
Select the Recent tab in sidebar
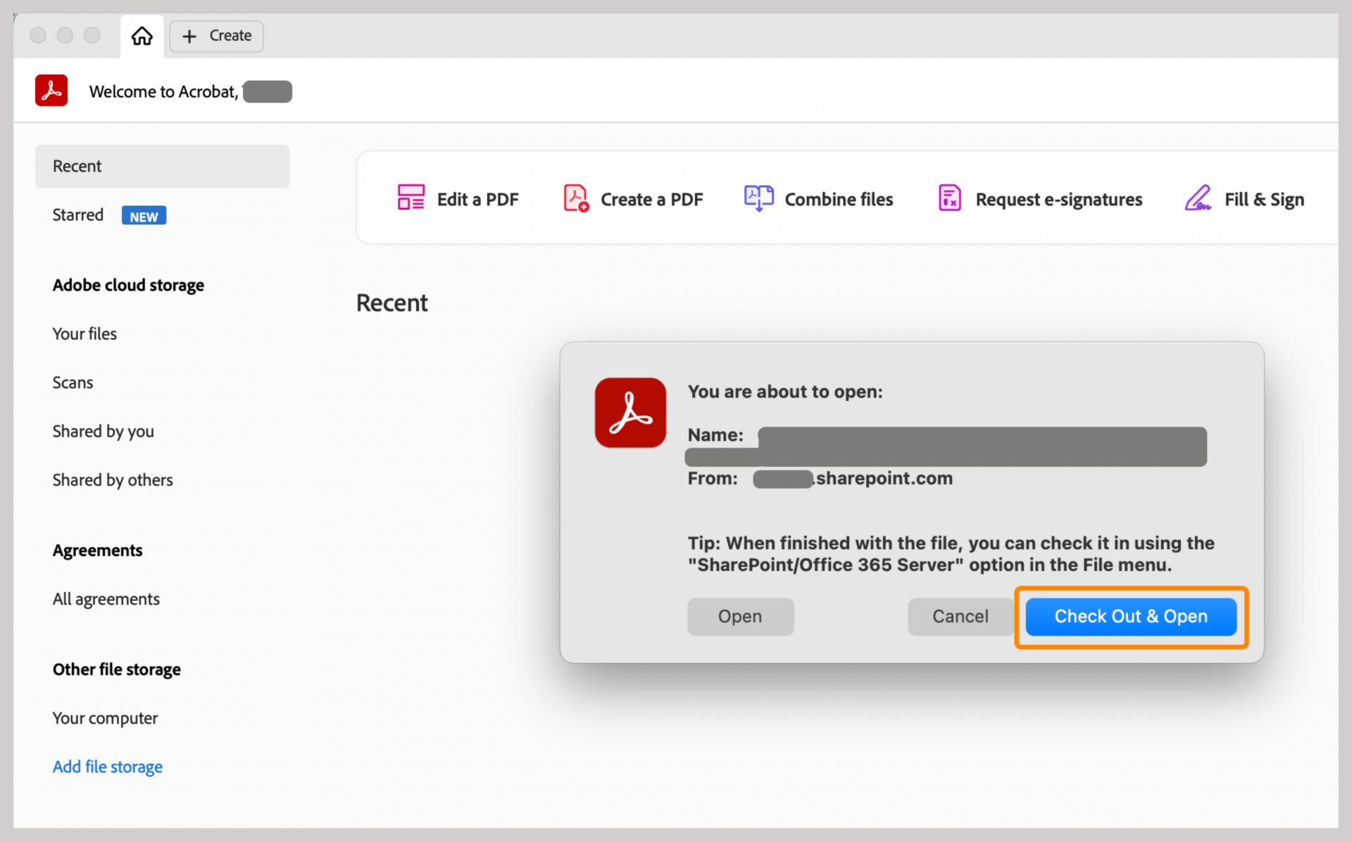[161, 165]
